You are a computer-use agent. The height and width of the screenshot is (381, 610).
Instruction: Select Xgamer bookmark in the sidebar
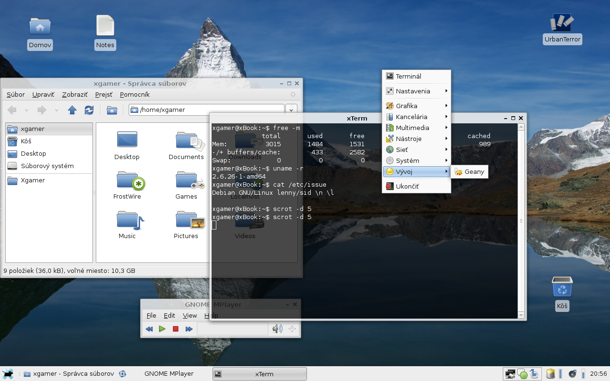(x=49, y=180)
